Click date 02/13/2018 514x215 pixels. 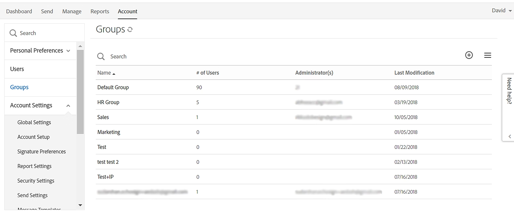pyautogui.click(x=406, y=162)
